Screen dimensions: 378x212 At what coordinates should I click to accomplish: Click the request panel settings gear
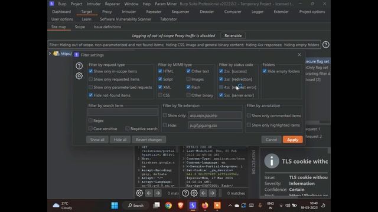point(139,193)
